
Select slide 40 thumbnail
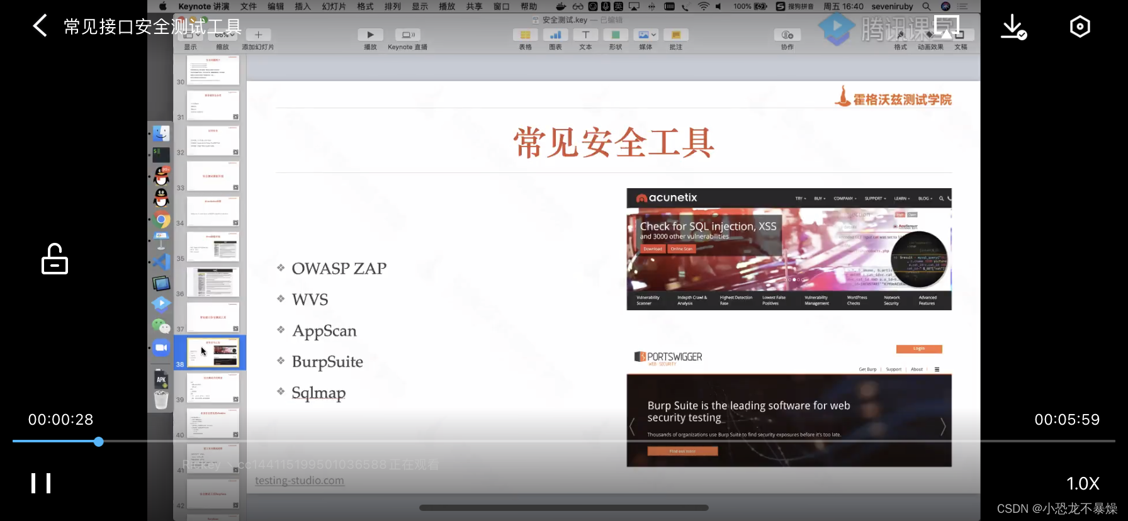[213, 422]
